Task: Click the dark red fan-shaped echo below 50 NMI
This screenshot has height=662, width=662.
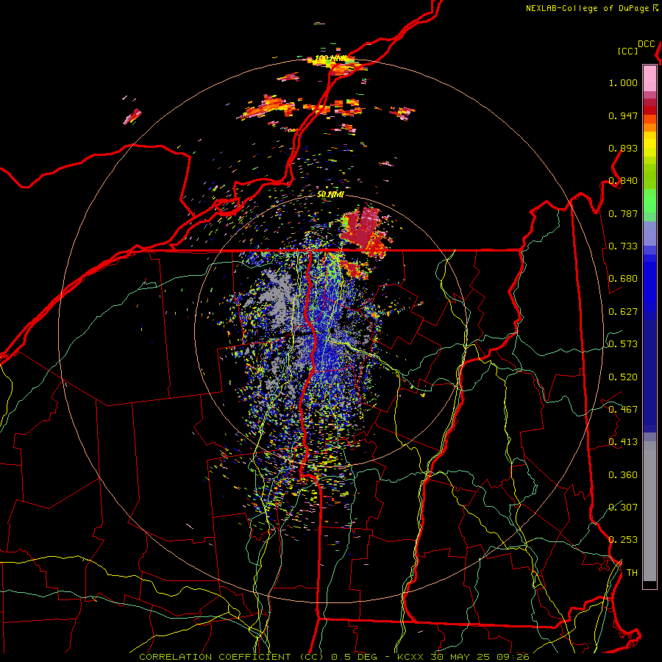Action: click(x=363, y=230)
